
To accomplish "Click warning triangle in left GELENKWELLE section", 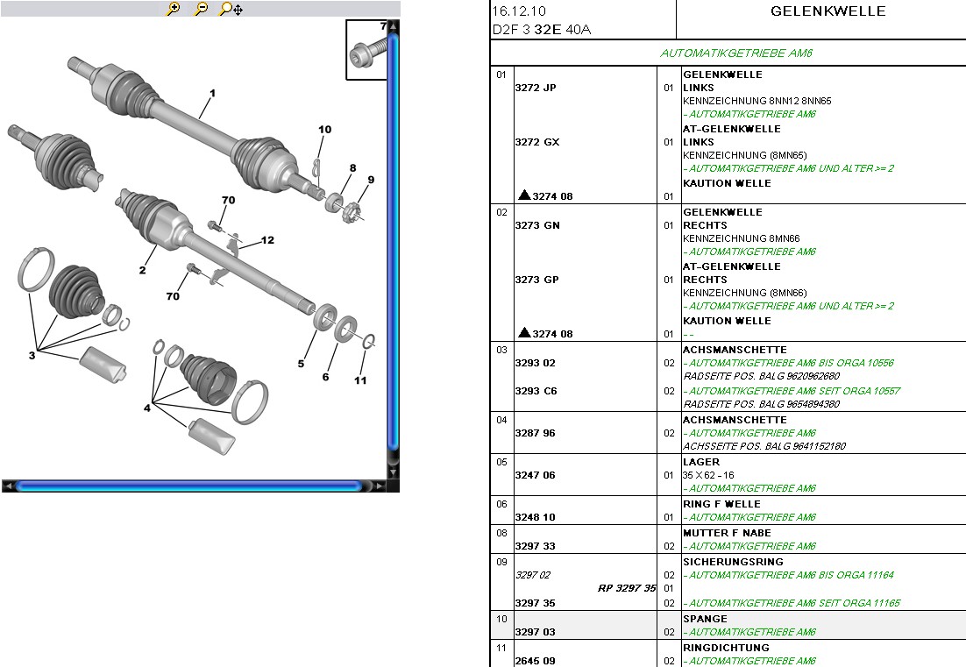I will (x=524, y=195).
